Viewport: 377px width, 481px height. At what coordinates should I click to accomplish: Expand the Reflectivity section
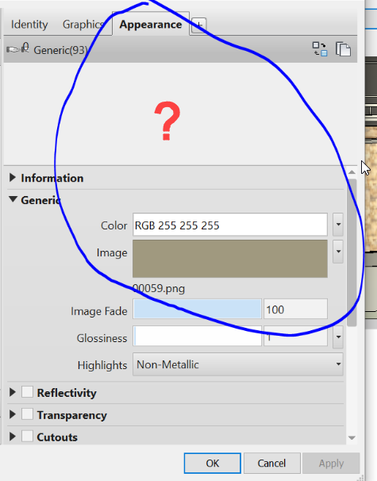click(13, 392)
